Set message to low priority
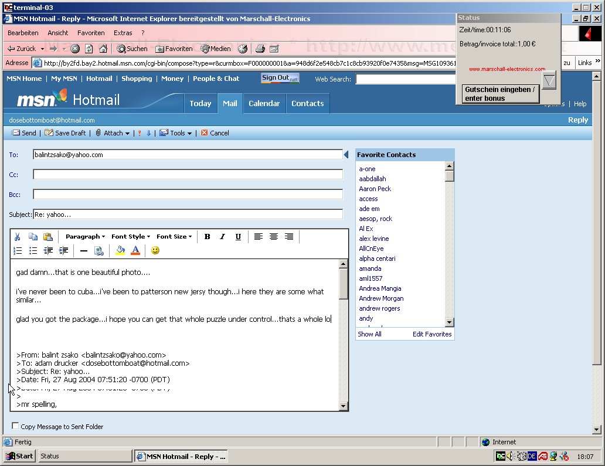This screenshot has height=466, width=605. pos(148,133)
